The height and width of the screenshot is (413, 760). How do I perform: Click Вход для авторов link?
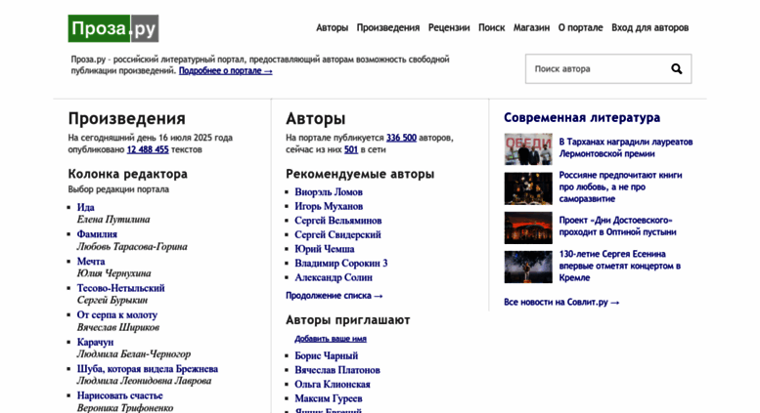(x=650, y=27)
